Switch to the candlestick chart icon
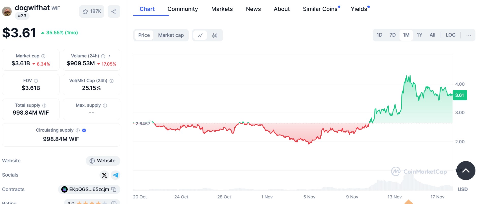Image resolution: width=479 pixels, height=204 pixels. point(215,35)
